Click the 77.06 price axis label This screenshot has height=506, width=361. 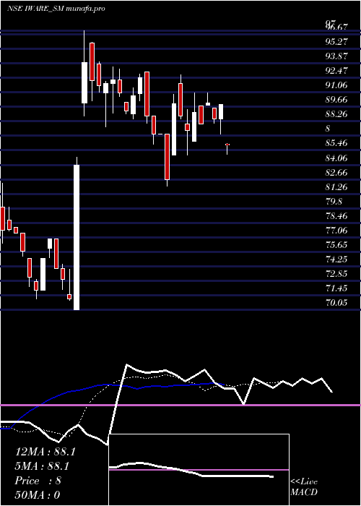coord(336,231)
